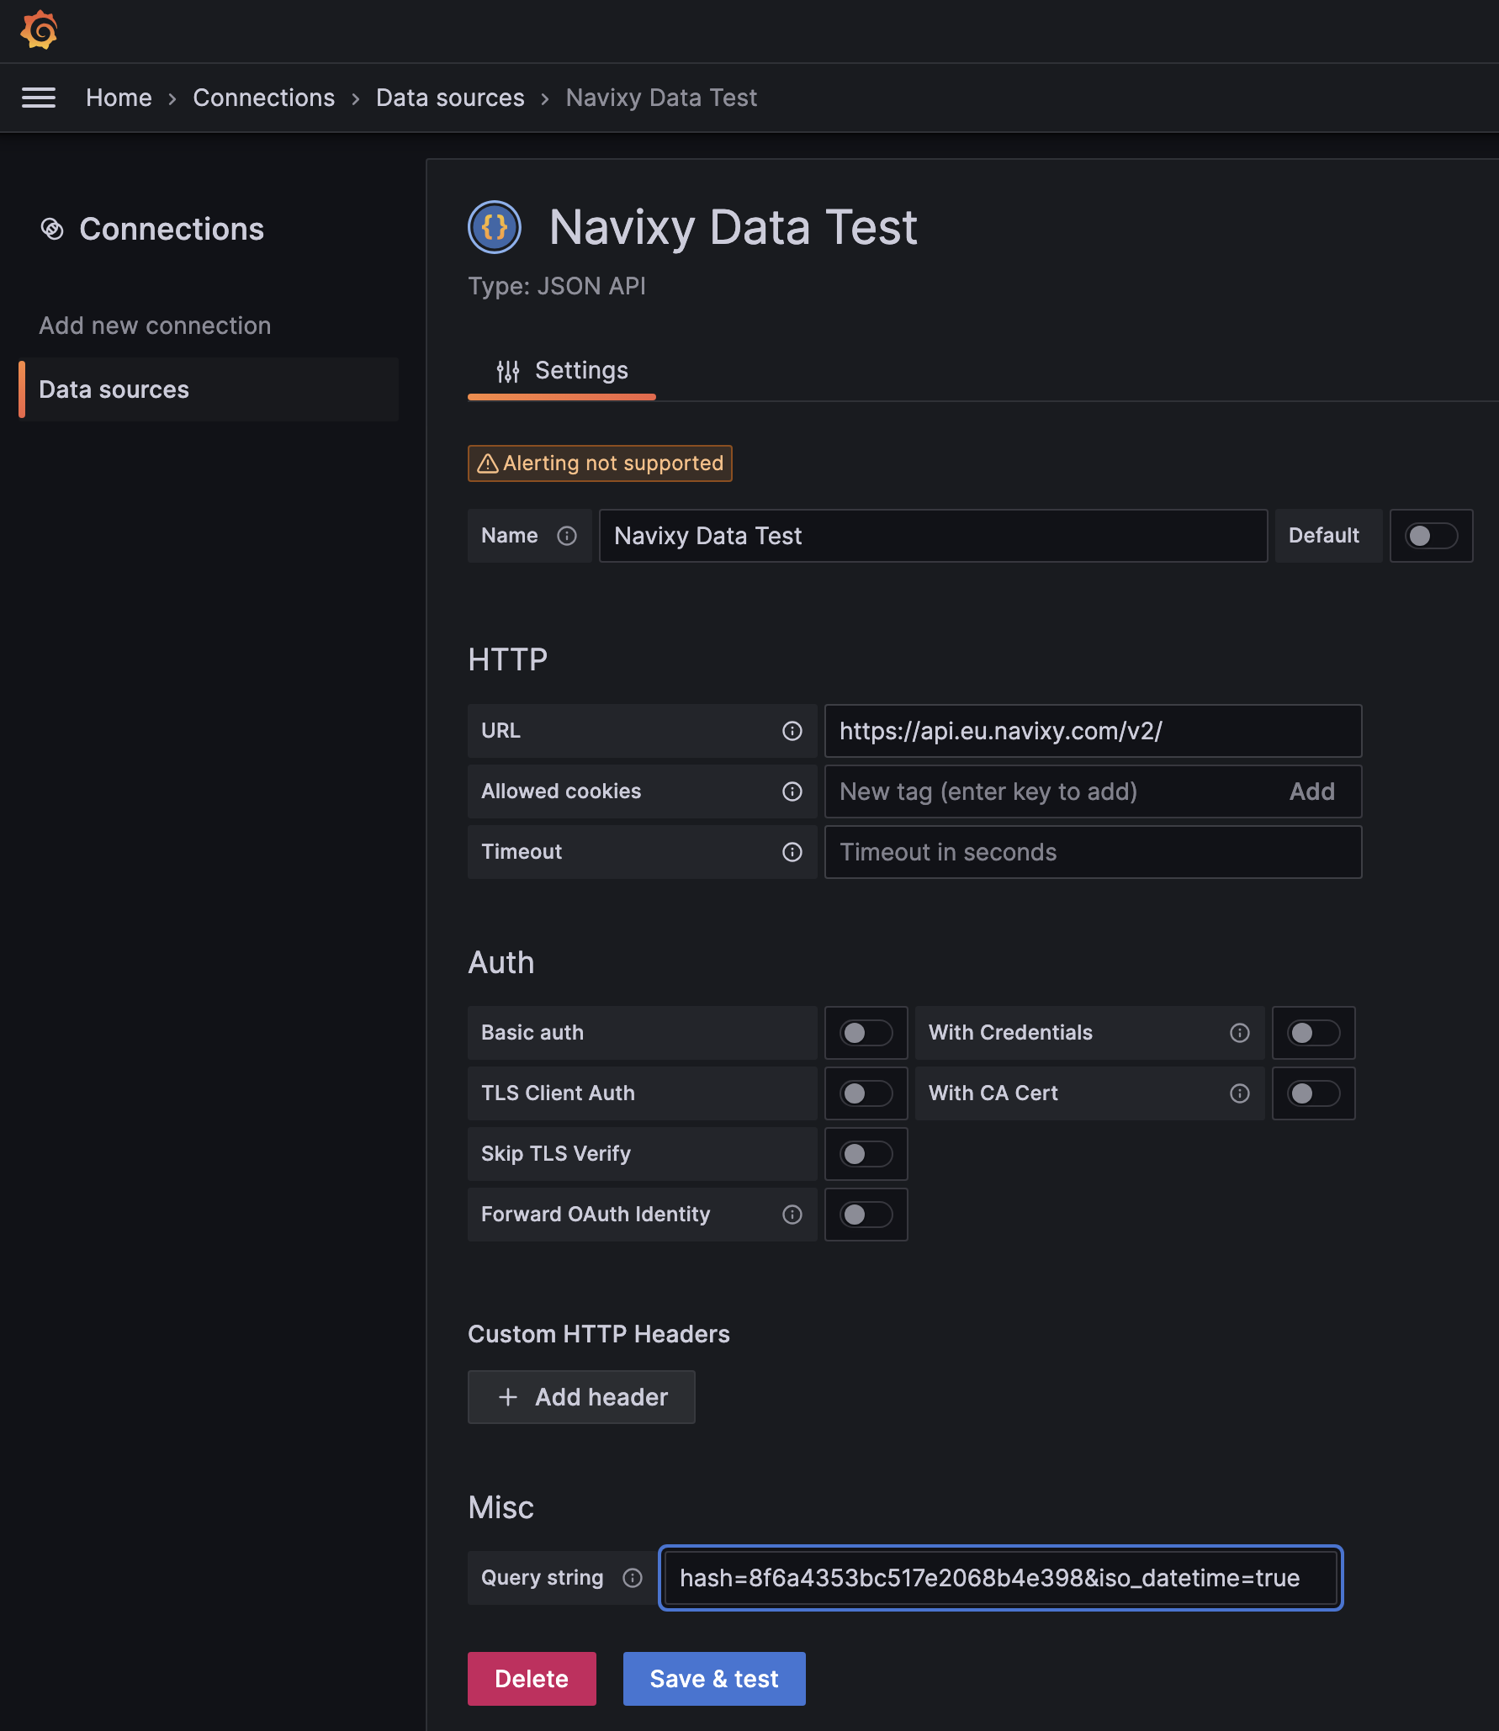Click the Custom HTTP Headers heading
Screen dimensions: 1499x1731
click(599, 1334)
